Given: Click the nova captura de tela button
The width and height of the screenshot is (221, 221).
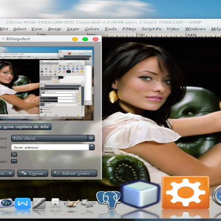Looking at the screenshot, I should 25,127.
